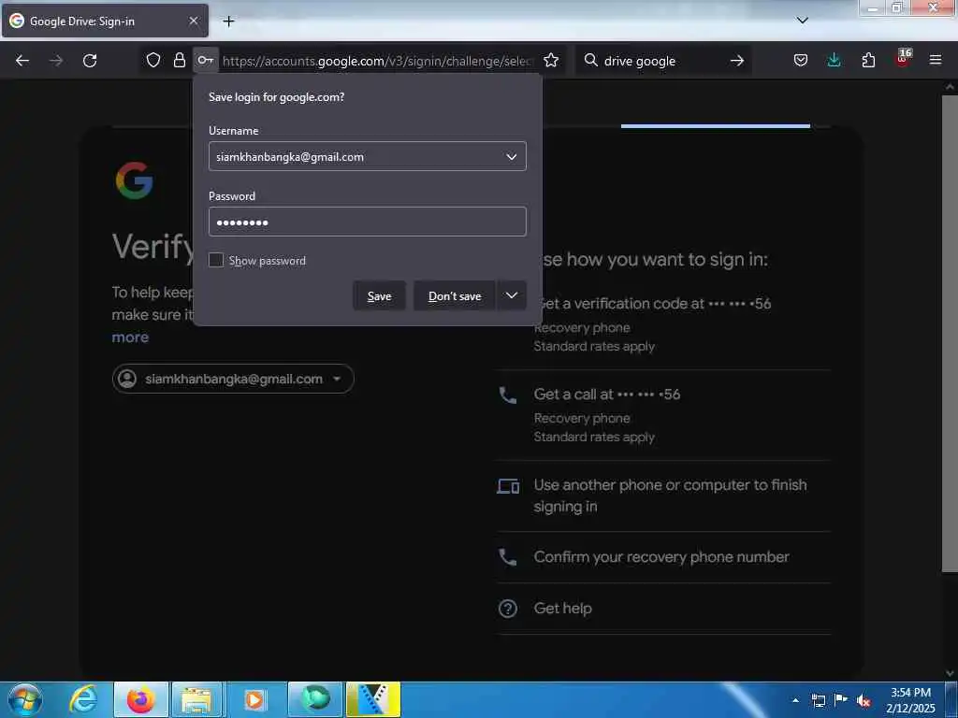Image resolution: width=958 pixels, height=718 pixels.
Task: Open Internet Explorer from taskbar
Action: tap(83, 699)
